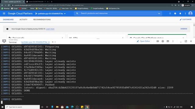Open Google Cloud Platform status card menu
This screenshot has width=195, height=109.
point(183,38)
